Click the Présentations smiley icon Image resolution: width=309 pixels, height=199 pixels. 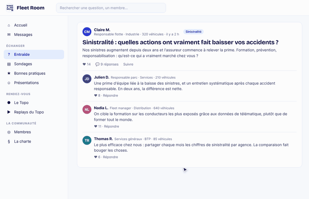click(x=9, y=83)
